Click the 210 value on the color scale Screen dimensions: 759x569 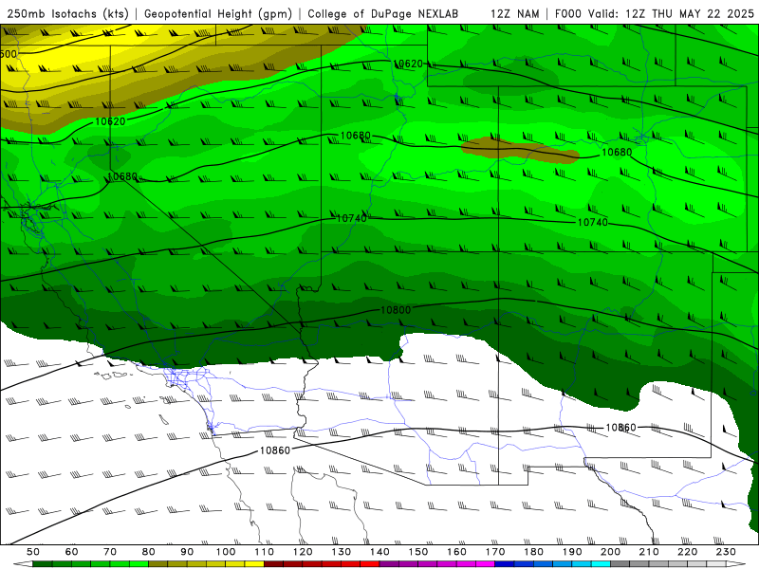pos(649,552)
